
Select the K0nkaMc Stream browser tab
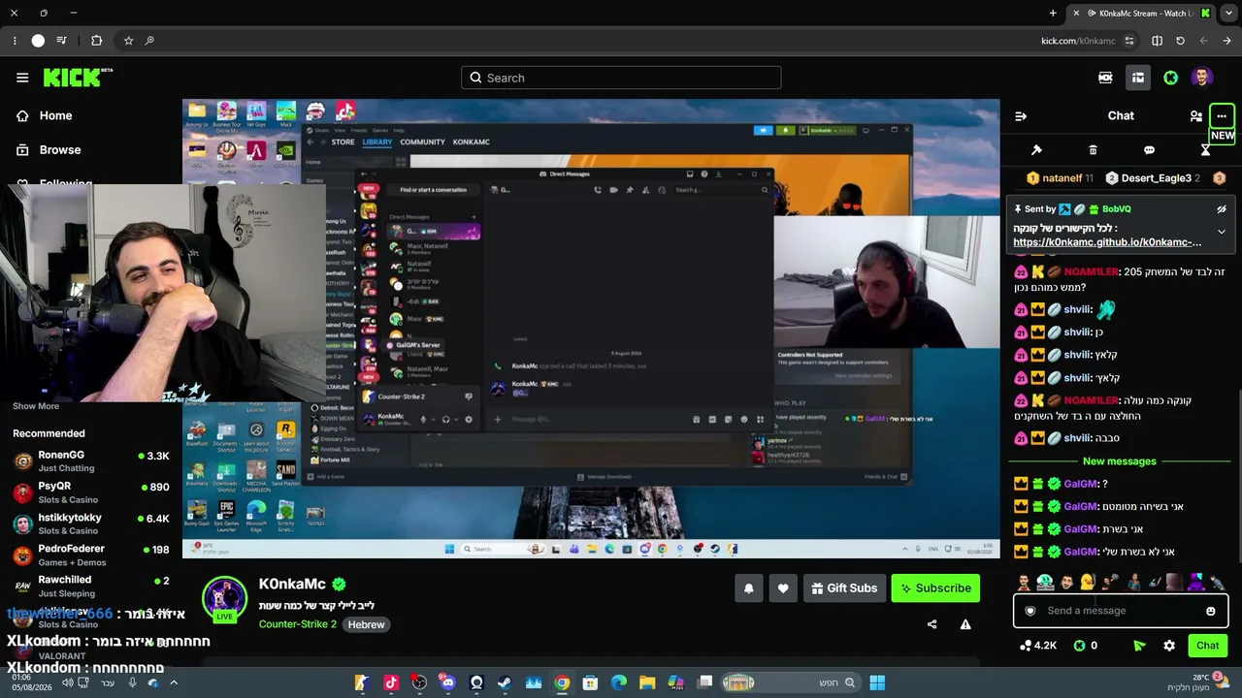(x=1141, y=13)
